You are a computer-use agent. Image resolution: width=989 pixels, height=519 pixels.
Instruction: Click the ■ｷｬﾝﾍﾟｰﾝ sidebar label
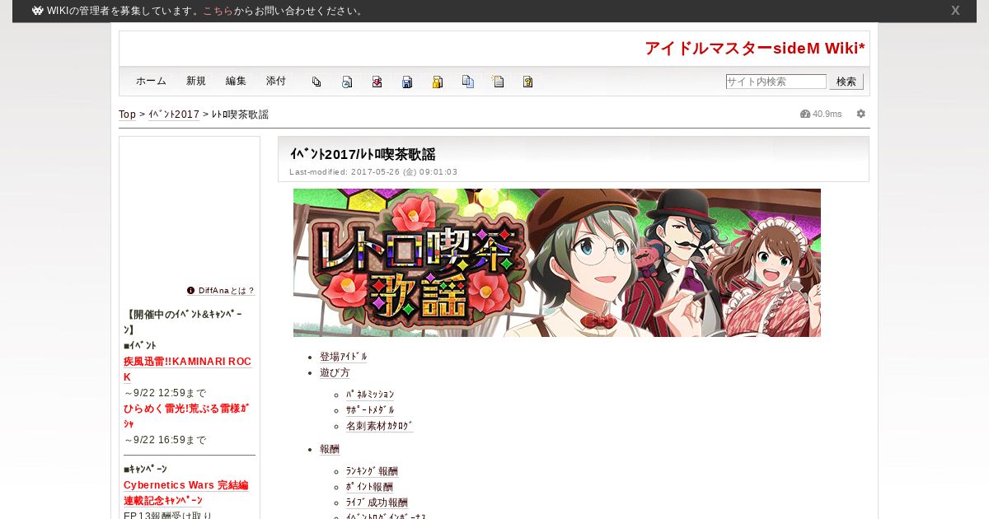[145, 469]
